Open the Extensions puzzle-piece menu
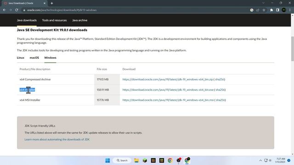This screenshot has height=165, width=294. pos(271,10)
